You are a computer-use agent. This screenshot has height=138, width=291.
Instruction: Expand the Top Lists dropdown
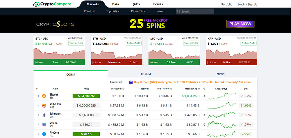113,11
